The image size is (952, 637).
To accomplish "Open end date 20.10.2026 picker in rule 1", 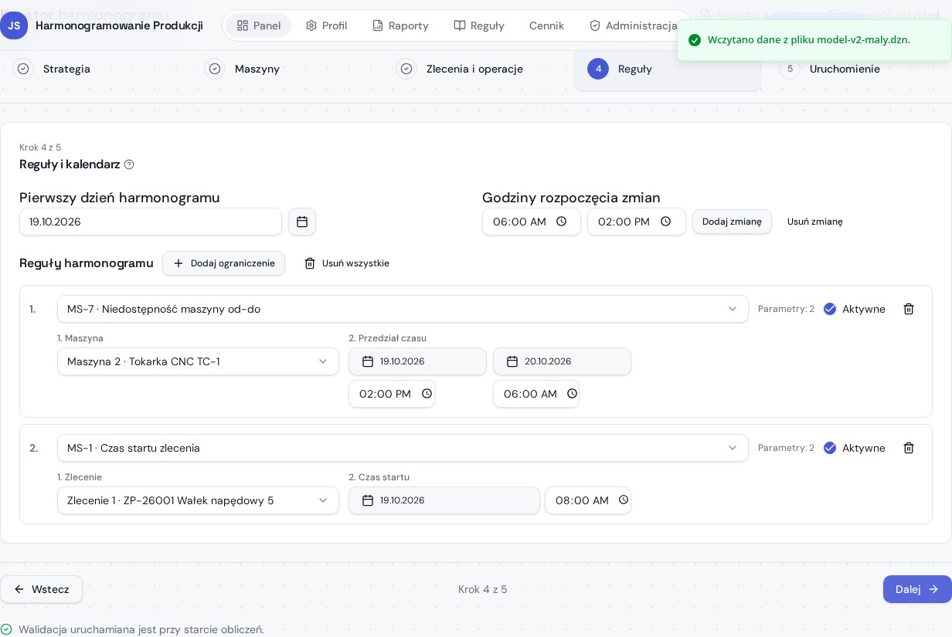I will coord(562,361).
